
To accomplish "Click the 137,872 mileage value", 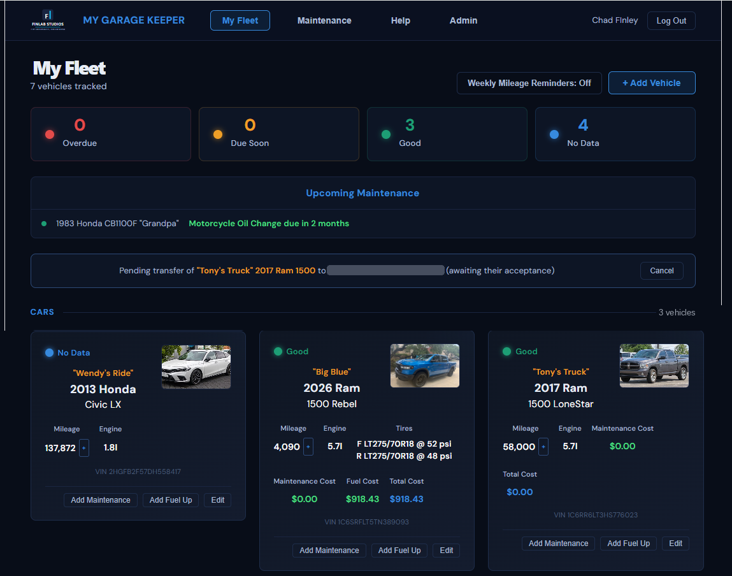I will (60, 448).
